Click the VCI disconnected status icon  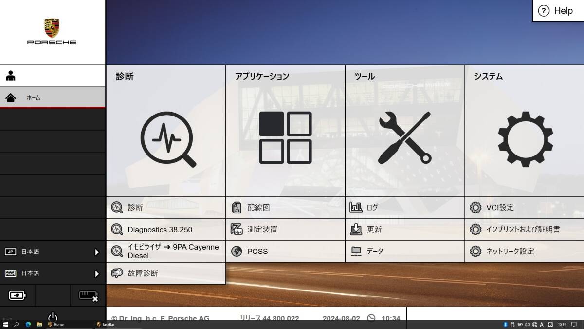[x=88, y=295]
